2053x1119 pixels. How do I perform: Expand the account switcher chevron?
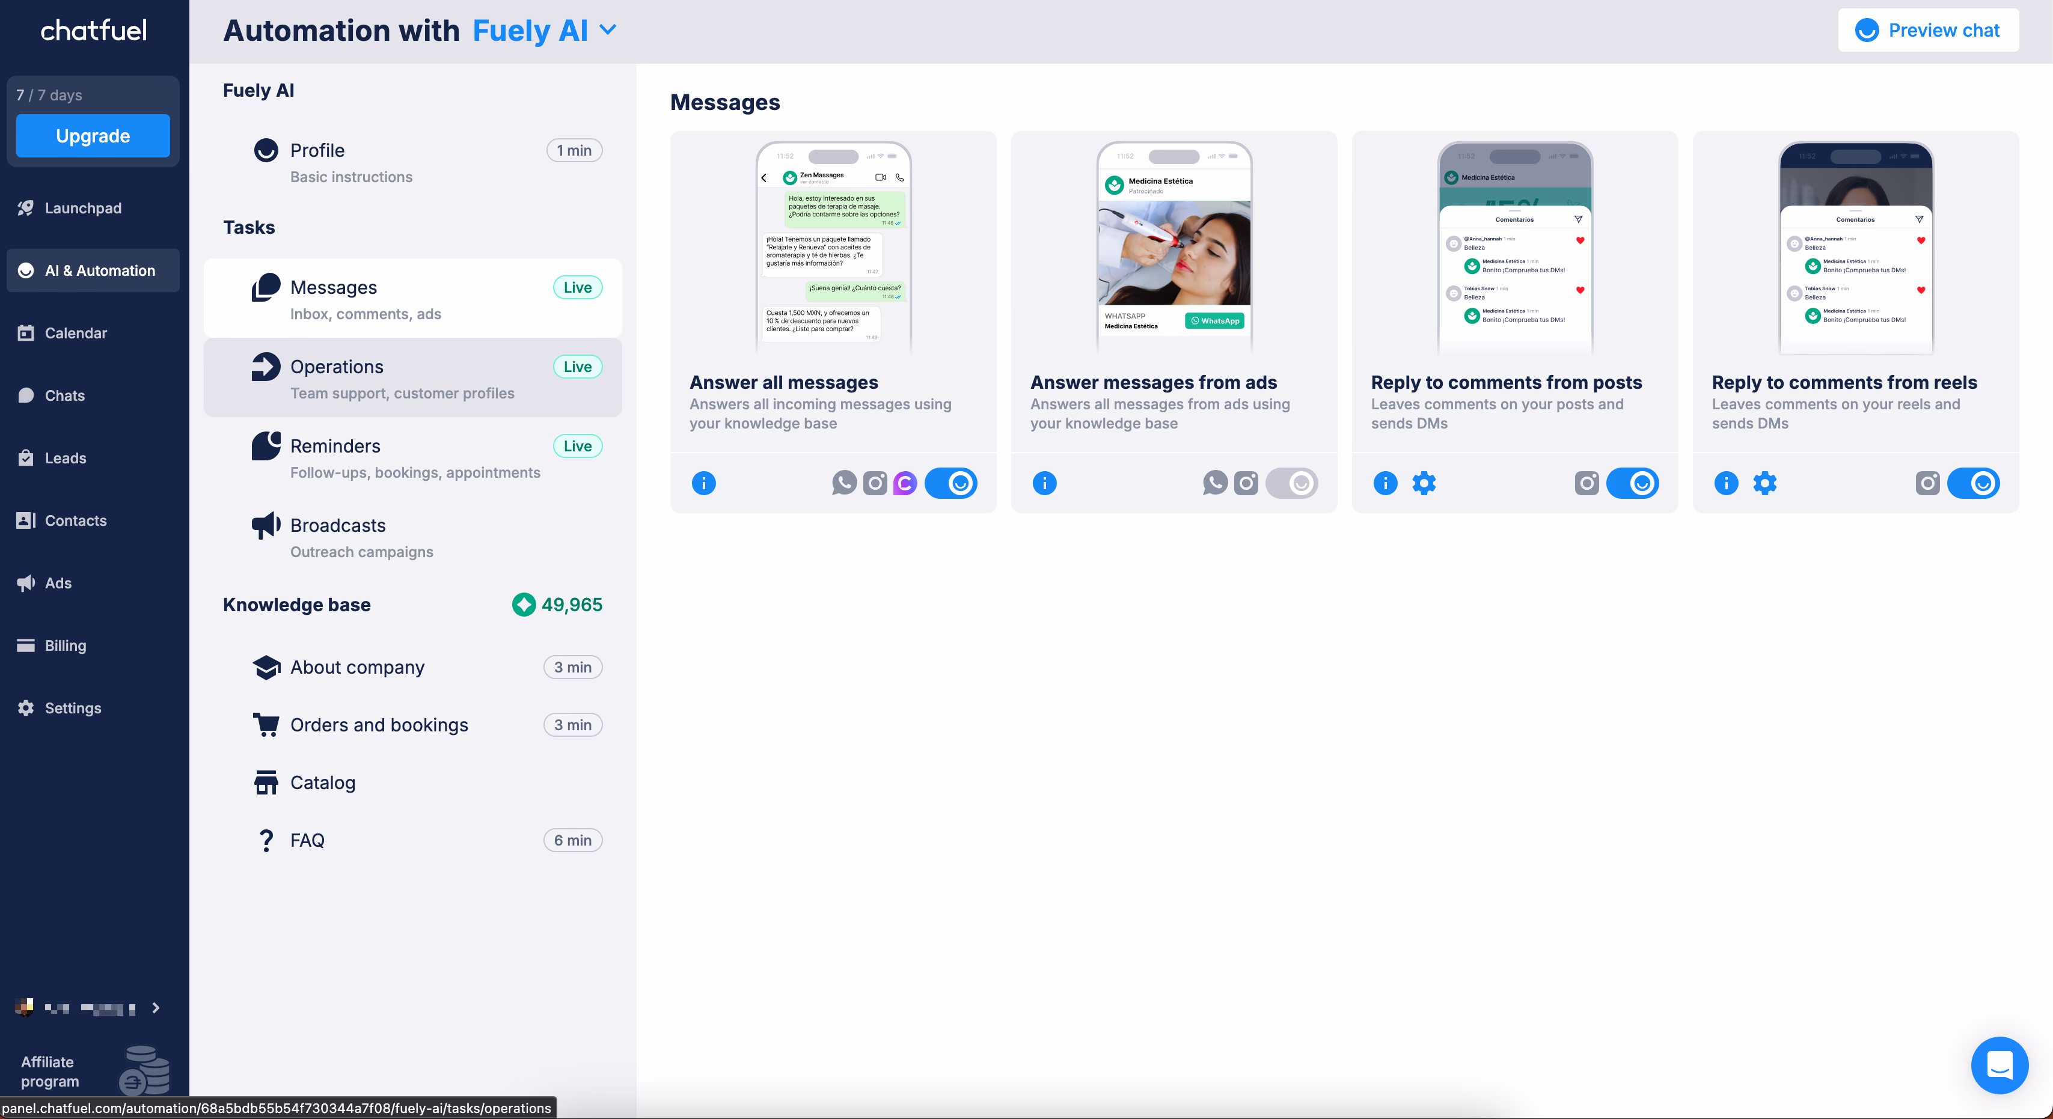(x=156, y=1007)
